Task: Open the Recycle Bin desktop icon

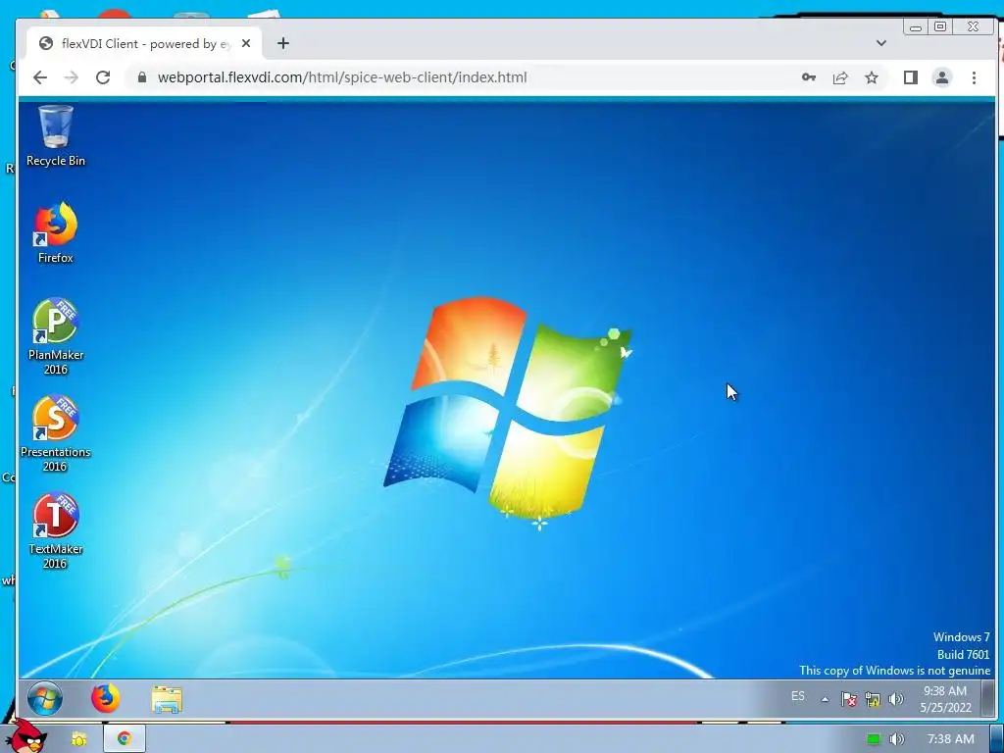Action: click(x=56, y=135)
